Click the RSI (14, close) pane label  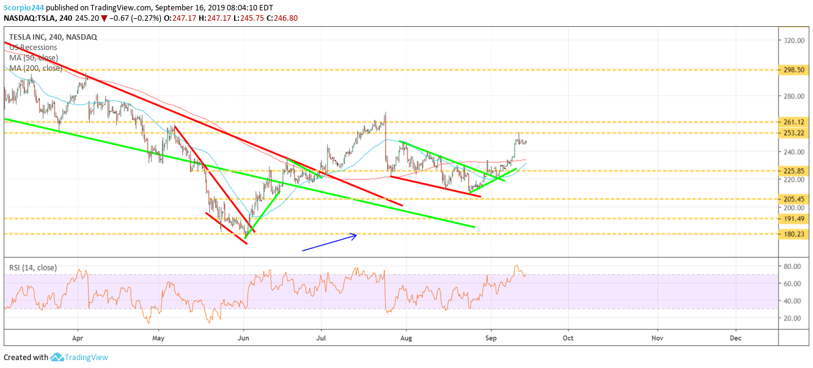coord(33,267)
